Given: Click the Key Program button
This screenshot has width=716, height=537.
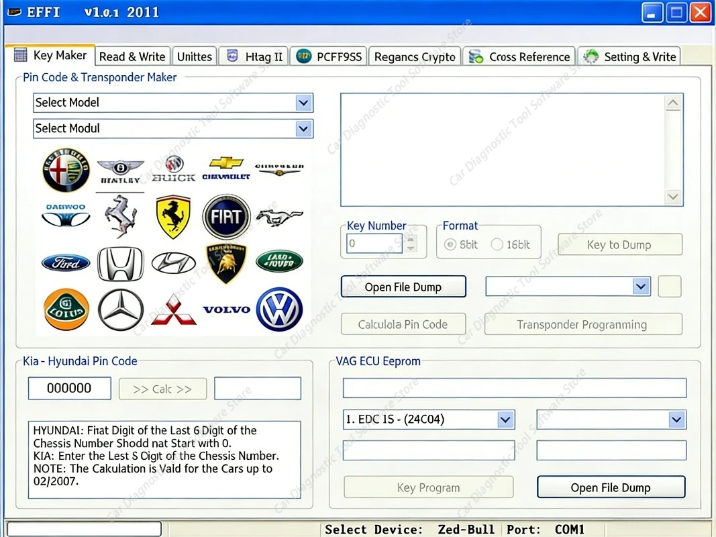Looking at the screenshot, I should click(x=428, y=487).
